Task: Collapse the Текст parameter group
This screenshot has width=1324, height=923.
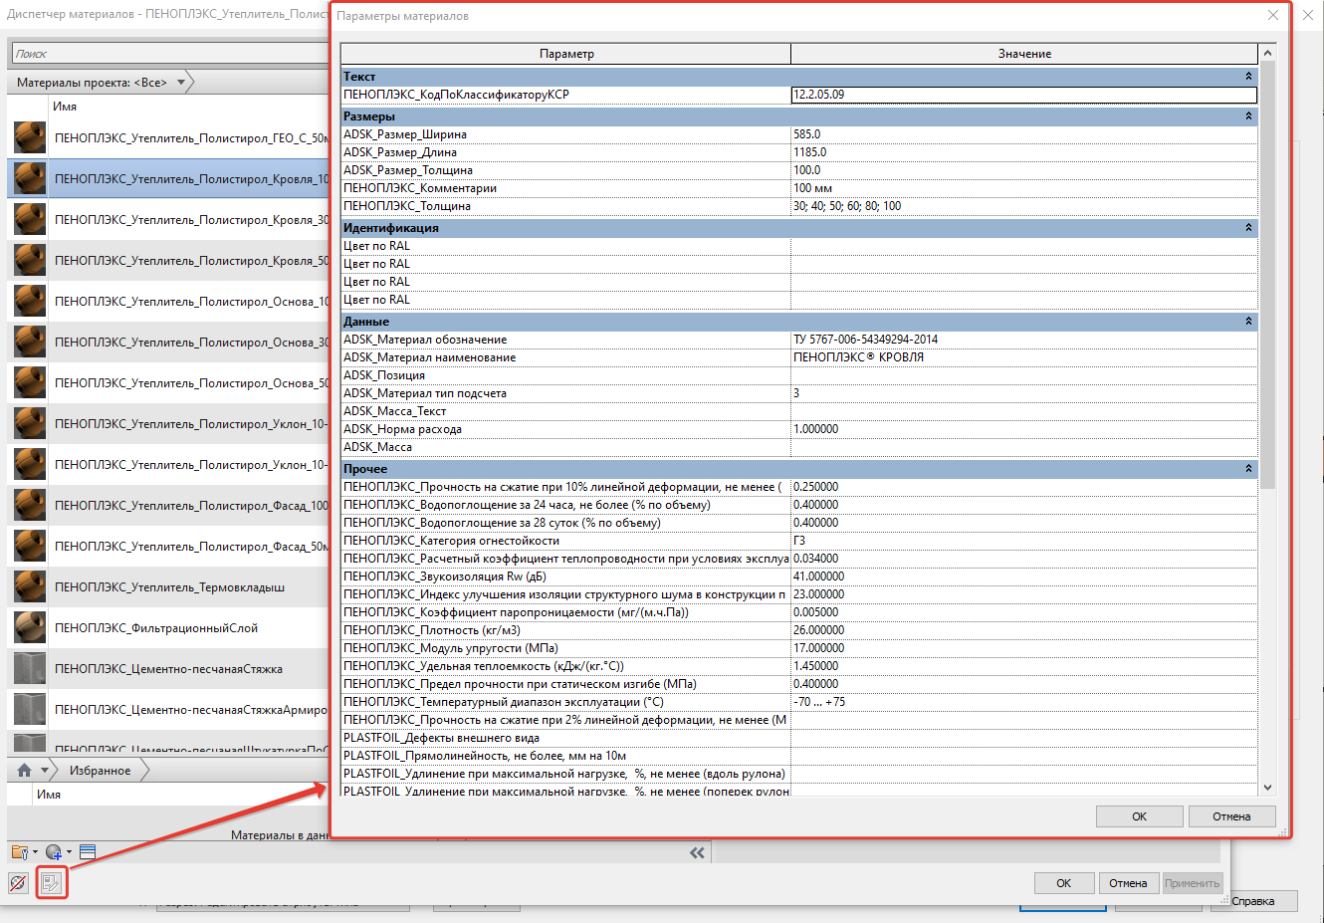Action: click(1248, 77)
